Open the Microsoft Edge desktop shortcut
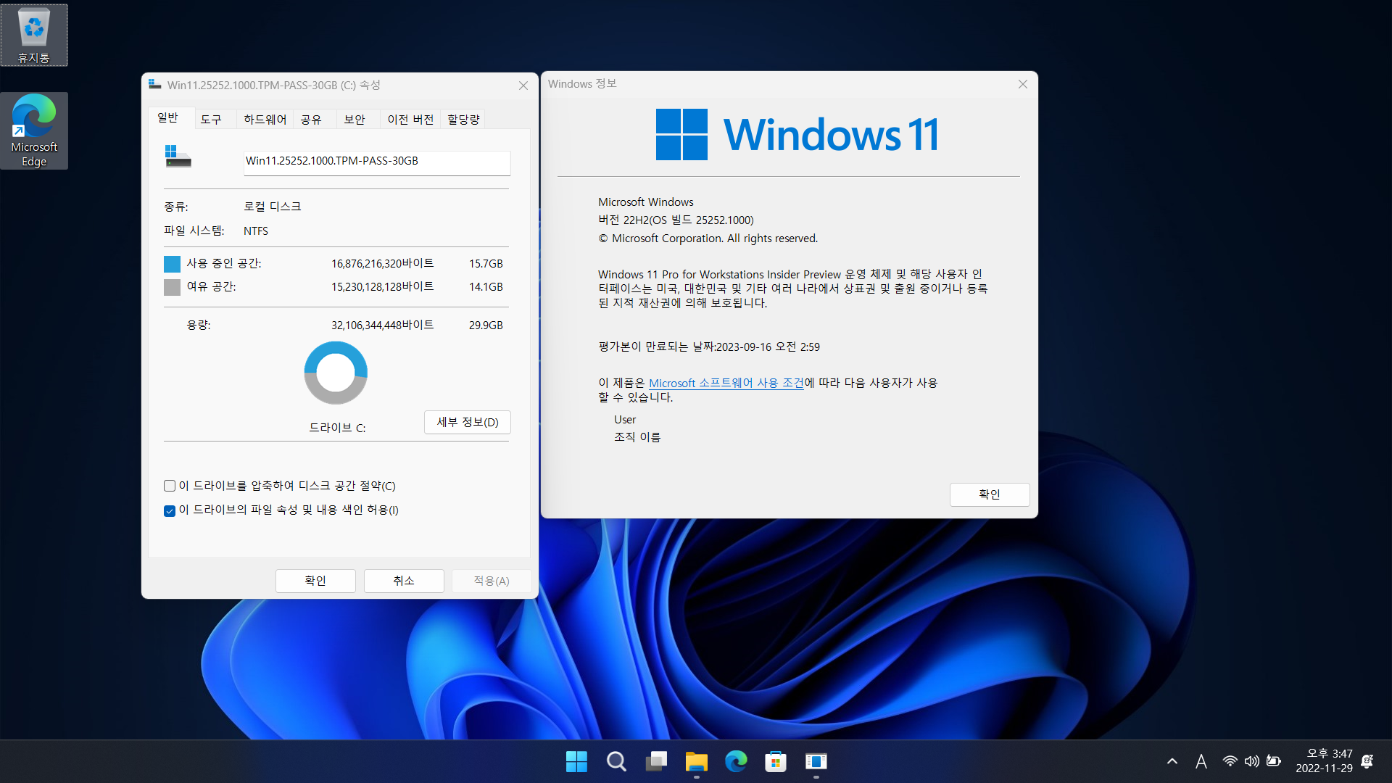 pos(34,130)
